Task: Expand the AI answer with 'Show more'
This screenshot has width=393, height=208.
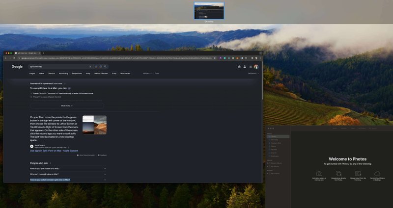Action: [x=67, y=106]
